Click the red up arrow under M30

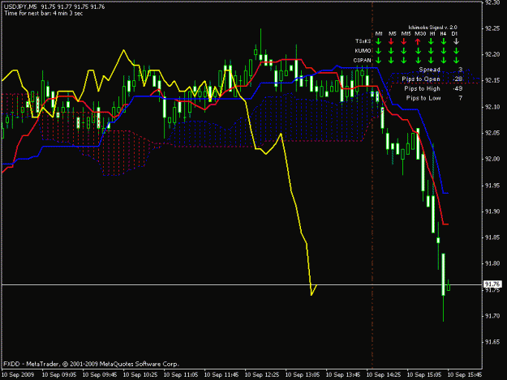(x=418, y=41)
